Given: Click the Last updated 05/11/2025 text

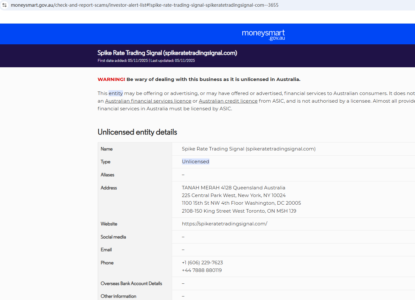Looking at the screenshot, I should pos(173,61).
